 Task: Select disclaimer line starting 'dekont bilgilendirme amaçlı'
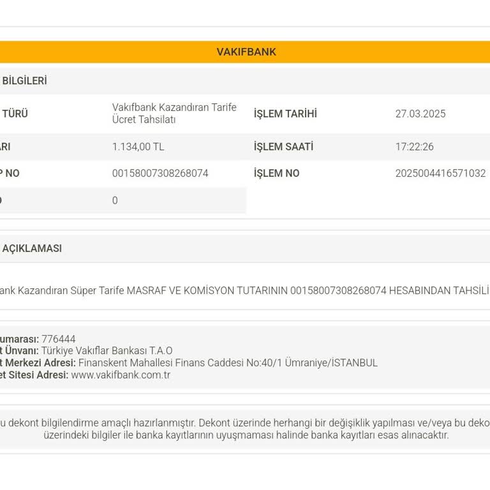tap(245, 423)
